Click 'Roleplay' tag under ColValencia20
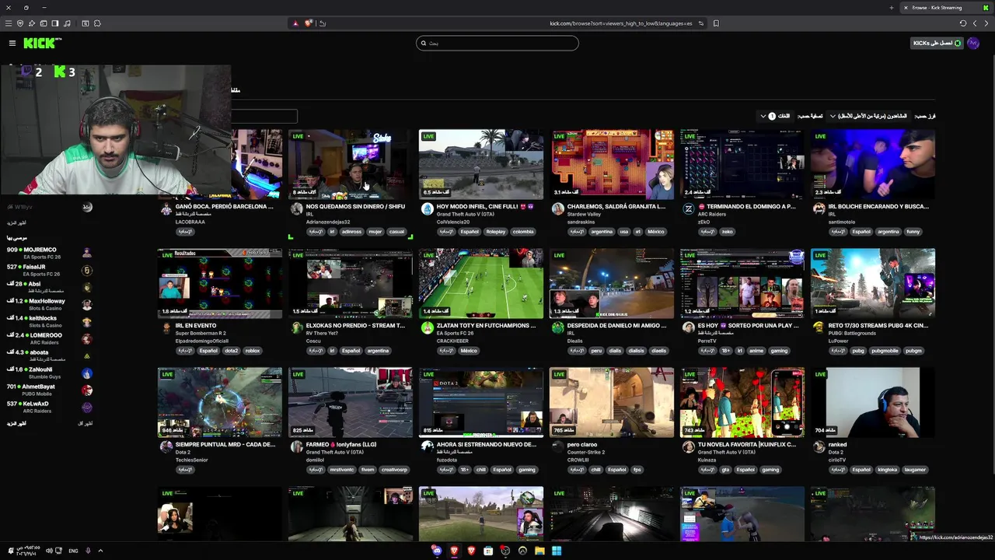995x560 pixels. [496, 232]
